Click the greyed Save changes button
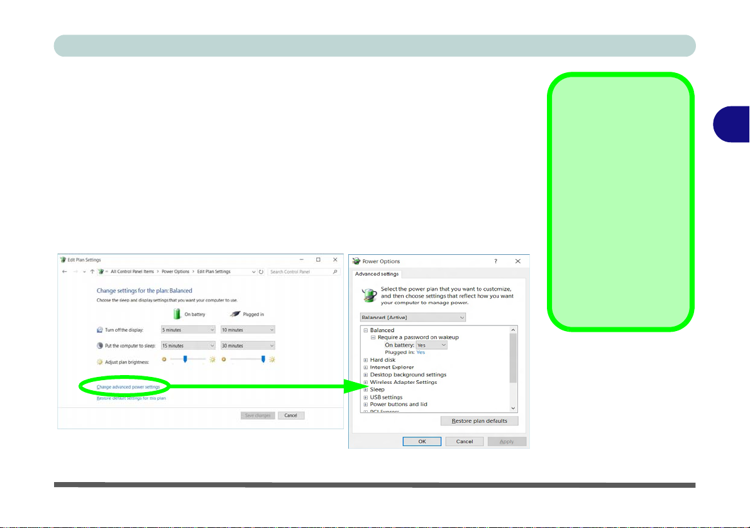 (x=258, y=415)
